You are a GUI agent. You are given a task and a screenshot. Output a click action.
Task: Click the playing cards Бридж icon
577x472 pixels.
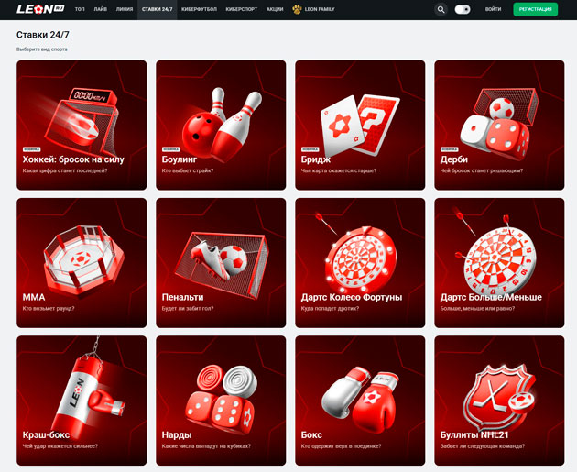[x=360, y=126]
